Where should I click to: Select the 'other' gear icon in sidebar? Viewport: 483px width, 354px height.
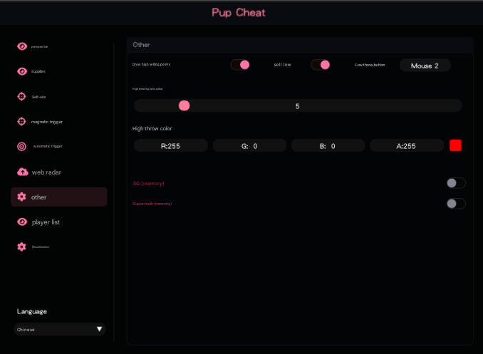[x=21, y=197]
